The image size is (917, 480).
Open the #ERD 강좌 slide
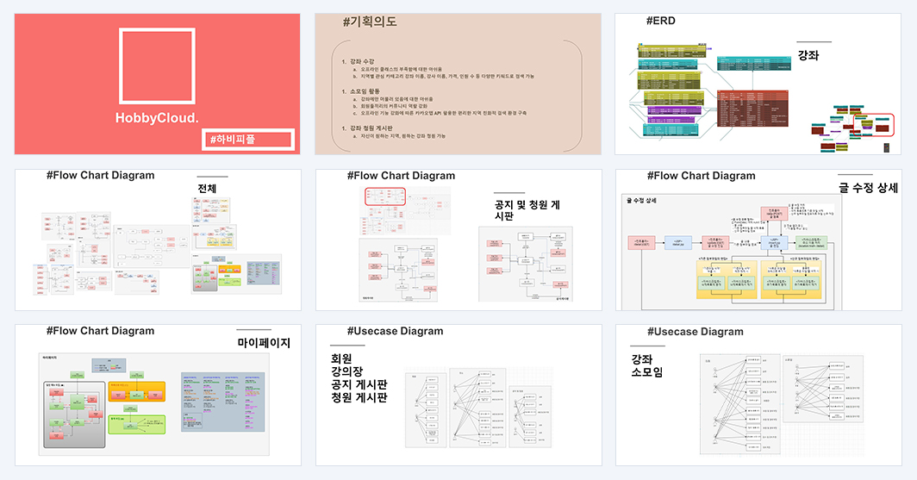click(758, 84)
